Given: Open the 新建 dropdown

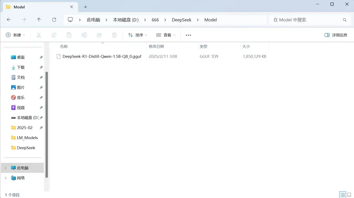Looking at the screenshot, I should (x=15, y=35).
